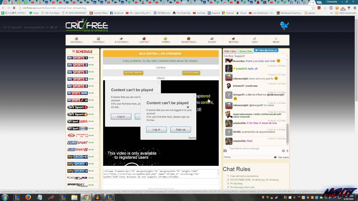The width and height of the screenshot is (358, 201).
Task: Close the back Content can't be played dialog
Action: (x=159, y=83)
